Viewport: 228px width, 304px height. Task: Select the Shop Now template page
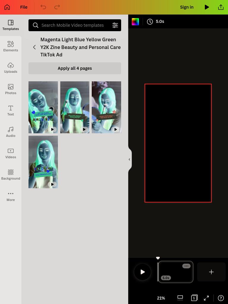tap(43, 162)
